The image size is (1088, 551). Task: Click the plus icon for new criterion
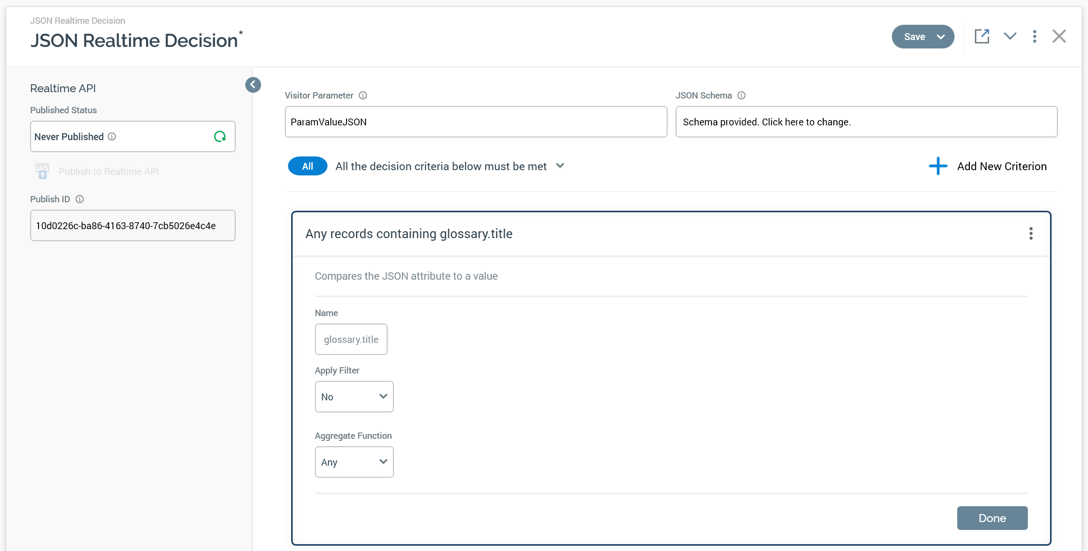(938, 166)
